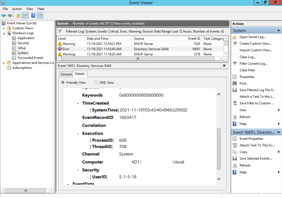Select the 11:18:20 AM DHCP-Server warning row

coord(140,54)
